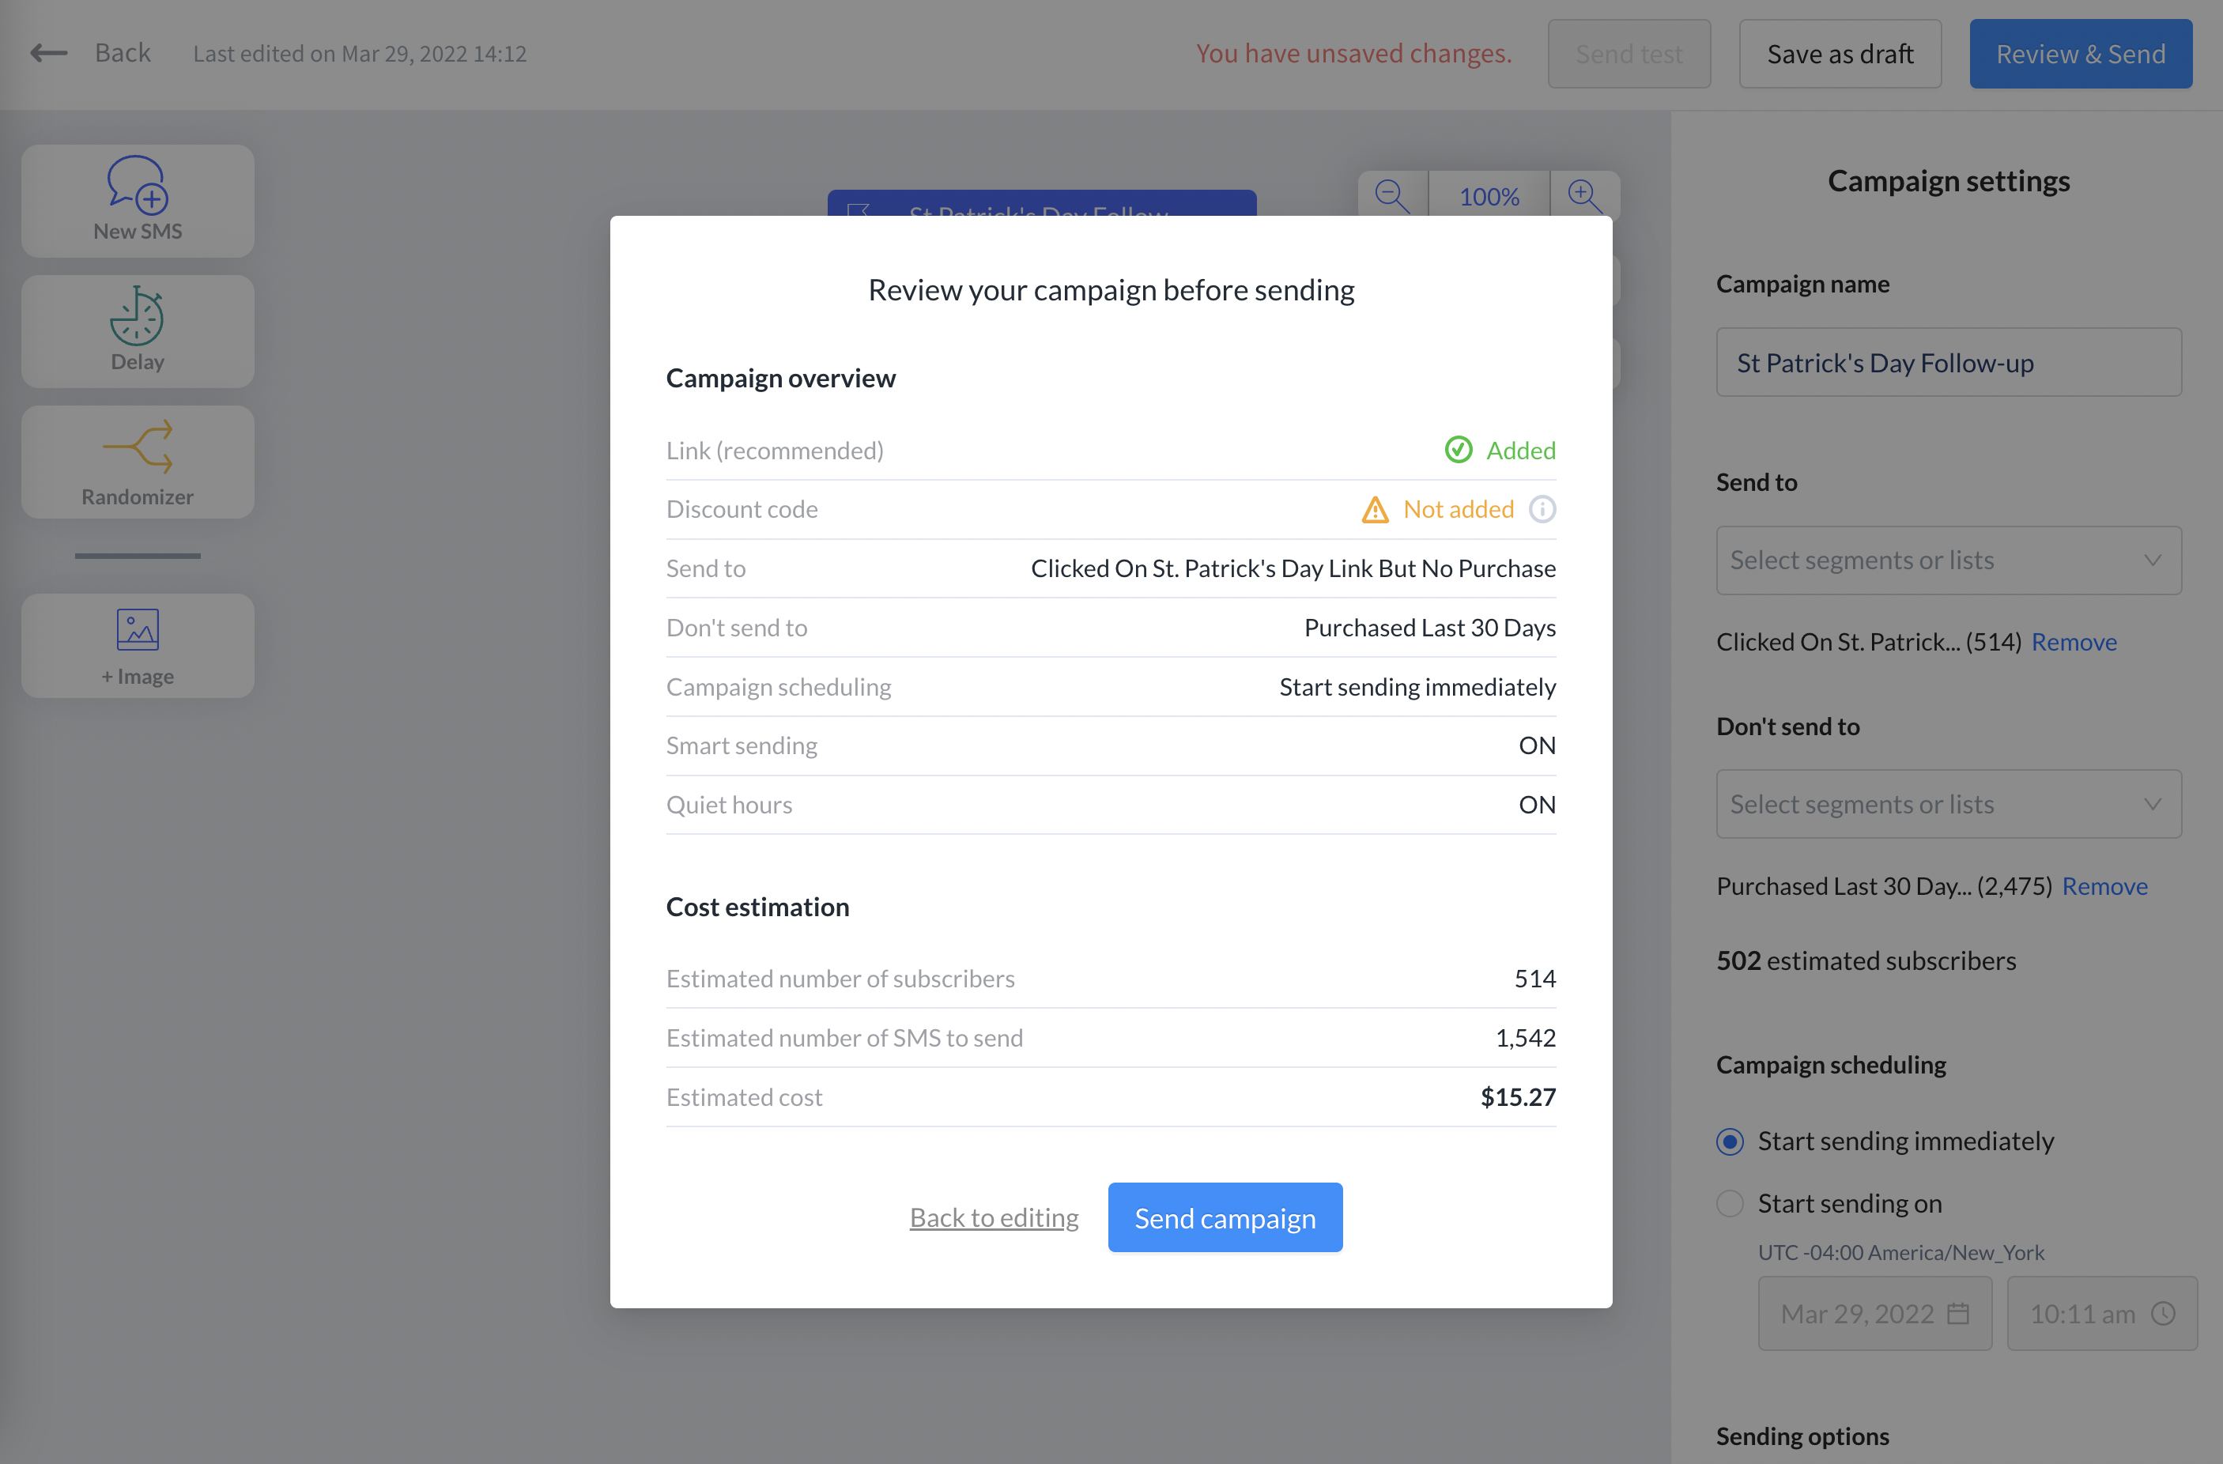Add a Randomizer branch
The width and height of the screenshot is (2223, 1464).
click(138, 462)
